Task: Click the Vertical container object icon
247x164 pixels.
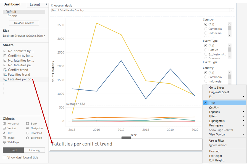Action: (4, 128)
